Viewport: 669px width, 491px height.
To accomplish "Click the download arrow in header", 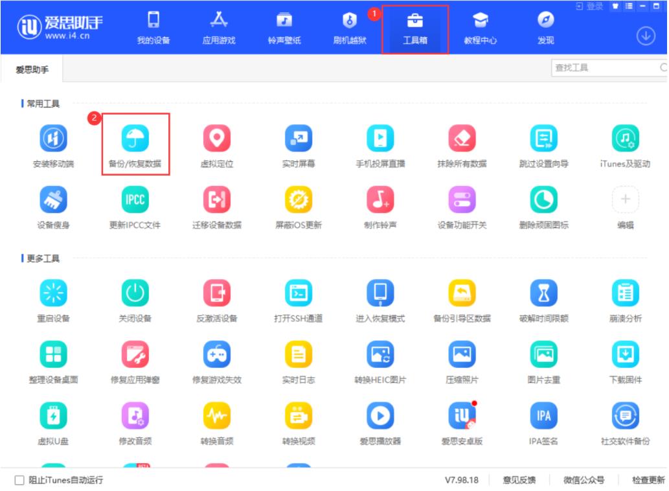I will pos(645,36).
